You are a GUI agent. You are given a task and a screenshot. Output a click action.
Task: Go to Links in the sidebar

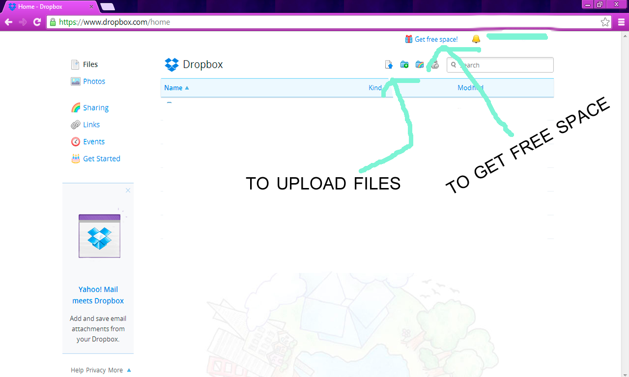pos(91,125)
